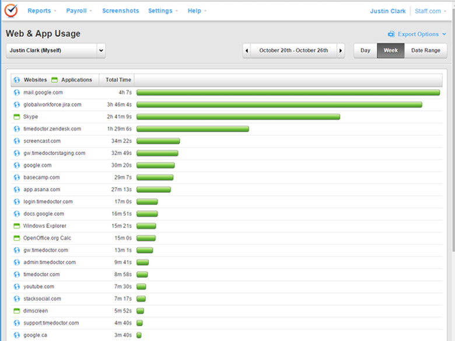Click the Applications window icon in header
455x341 pixels.
coord(55,80)
